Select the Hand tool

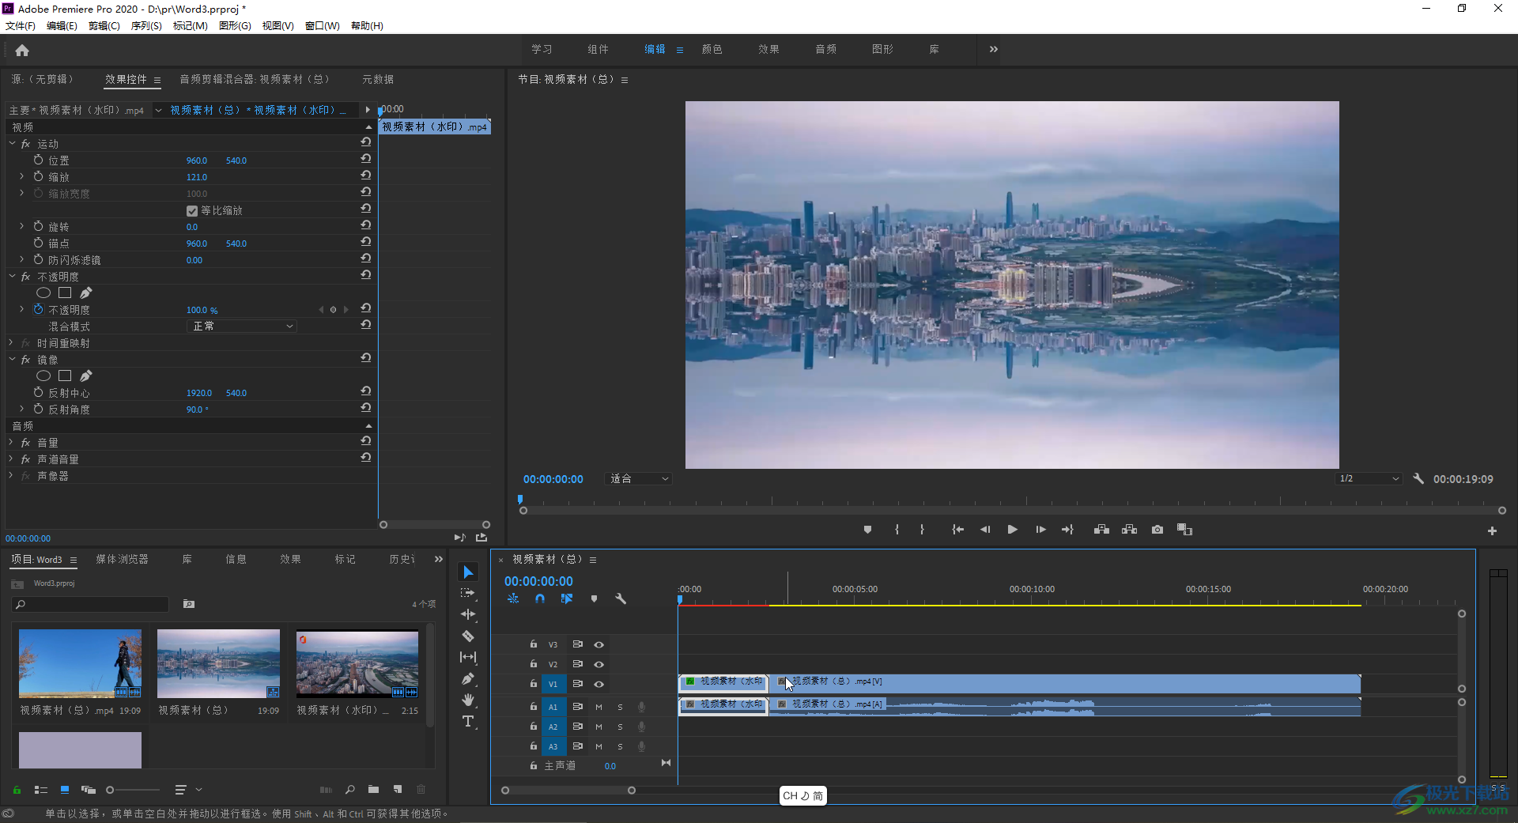coord(468,700)
